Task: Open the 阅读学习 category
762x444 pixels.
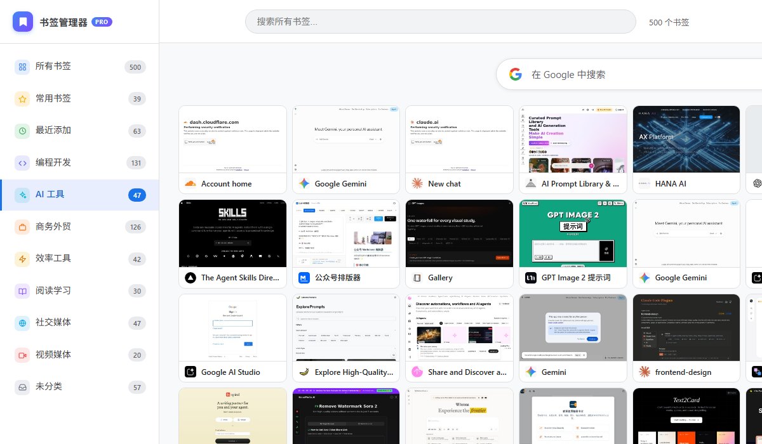Action: click(x=79, y=291)
